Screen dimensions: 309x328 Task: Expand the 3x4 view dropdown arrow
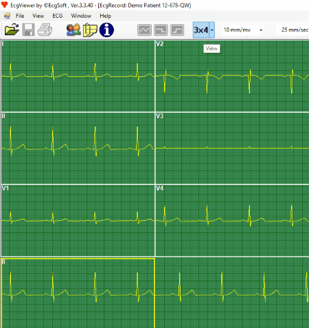pyautogui.click(x=212, y=30)
